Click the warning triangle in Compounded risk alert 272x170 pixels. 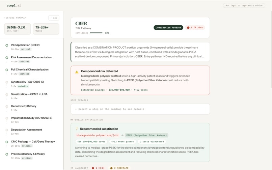click(x=77, y=72)
